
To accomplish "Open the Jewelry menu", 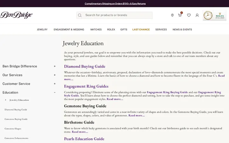I will click(42, 30).
